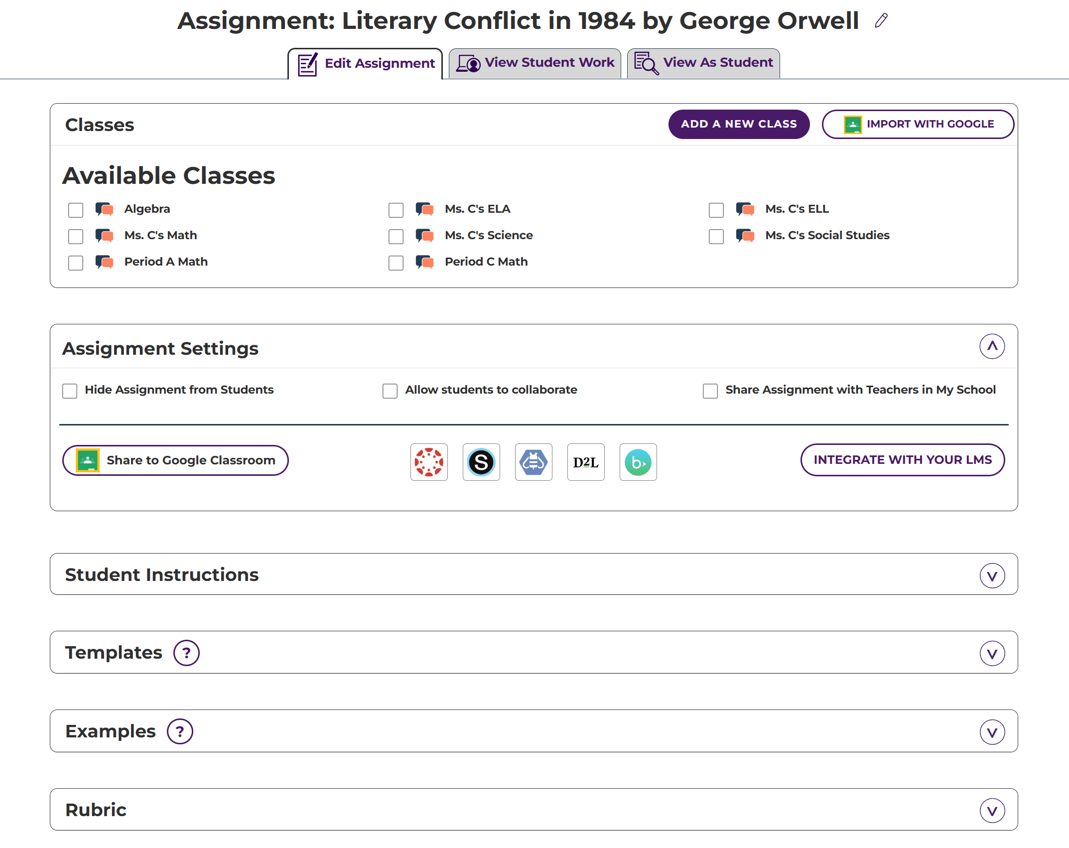Viewport: 1069px width, 848px height.
Task: Enable Hide Assignment from Students
Action: point(70,391)
